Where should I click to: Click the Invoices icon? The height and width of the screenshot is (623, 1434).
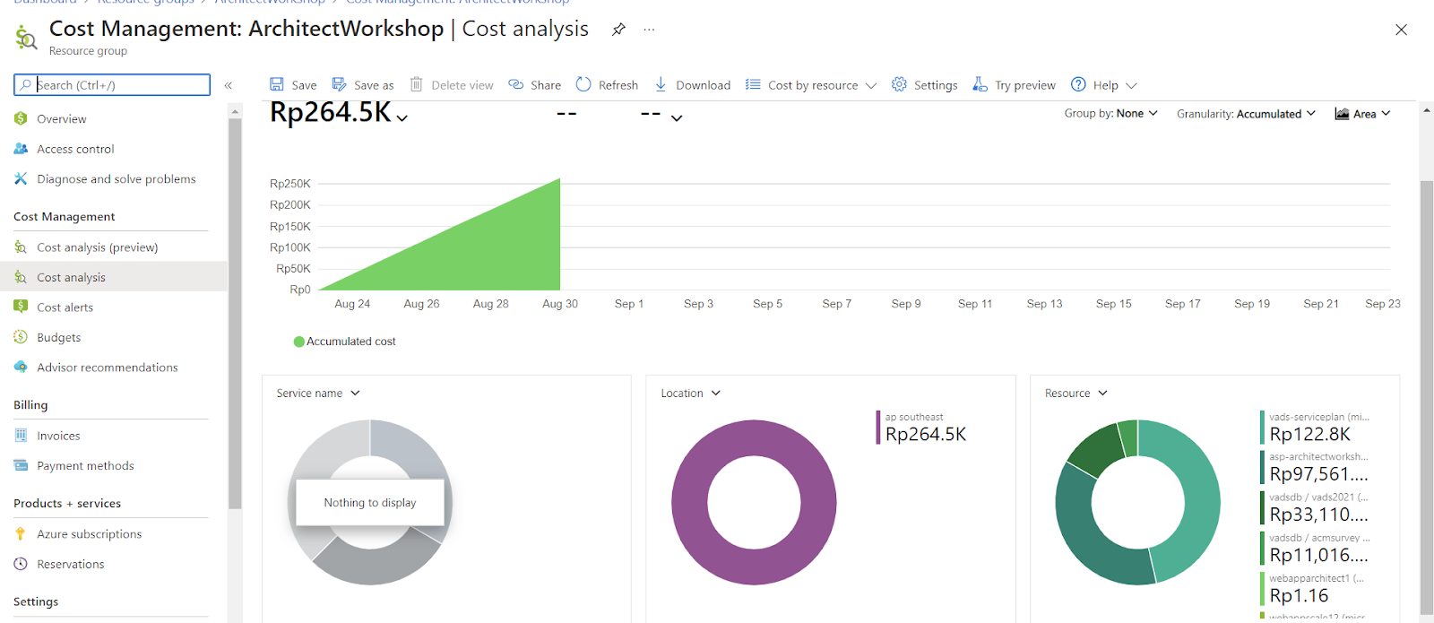pyautogui.click(x=21, y=435)
